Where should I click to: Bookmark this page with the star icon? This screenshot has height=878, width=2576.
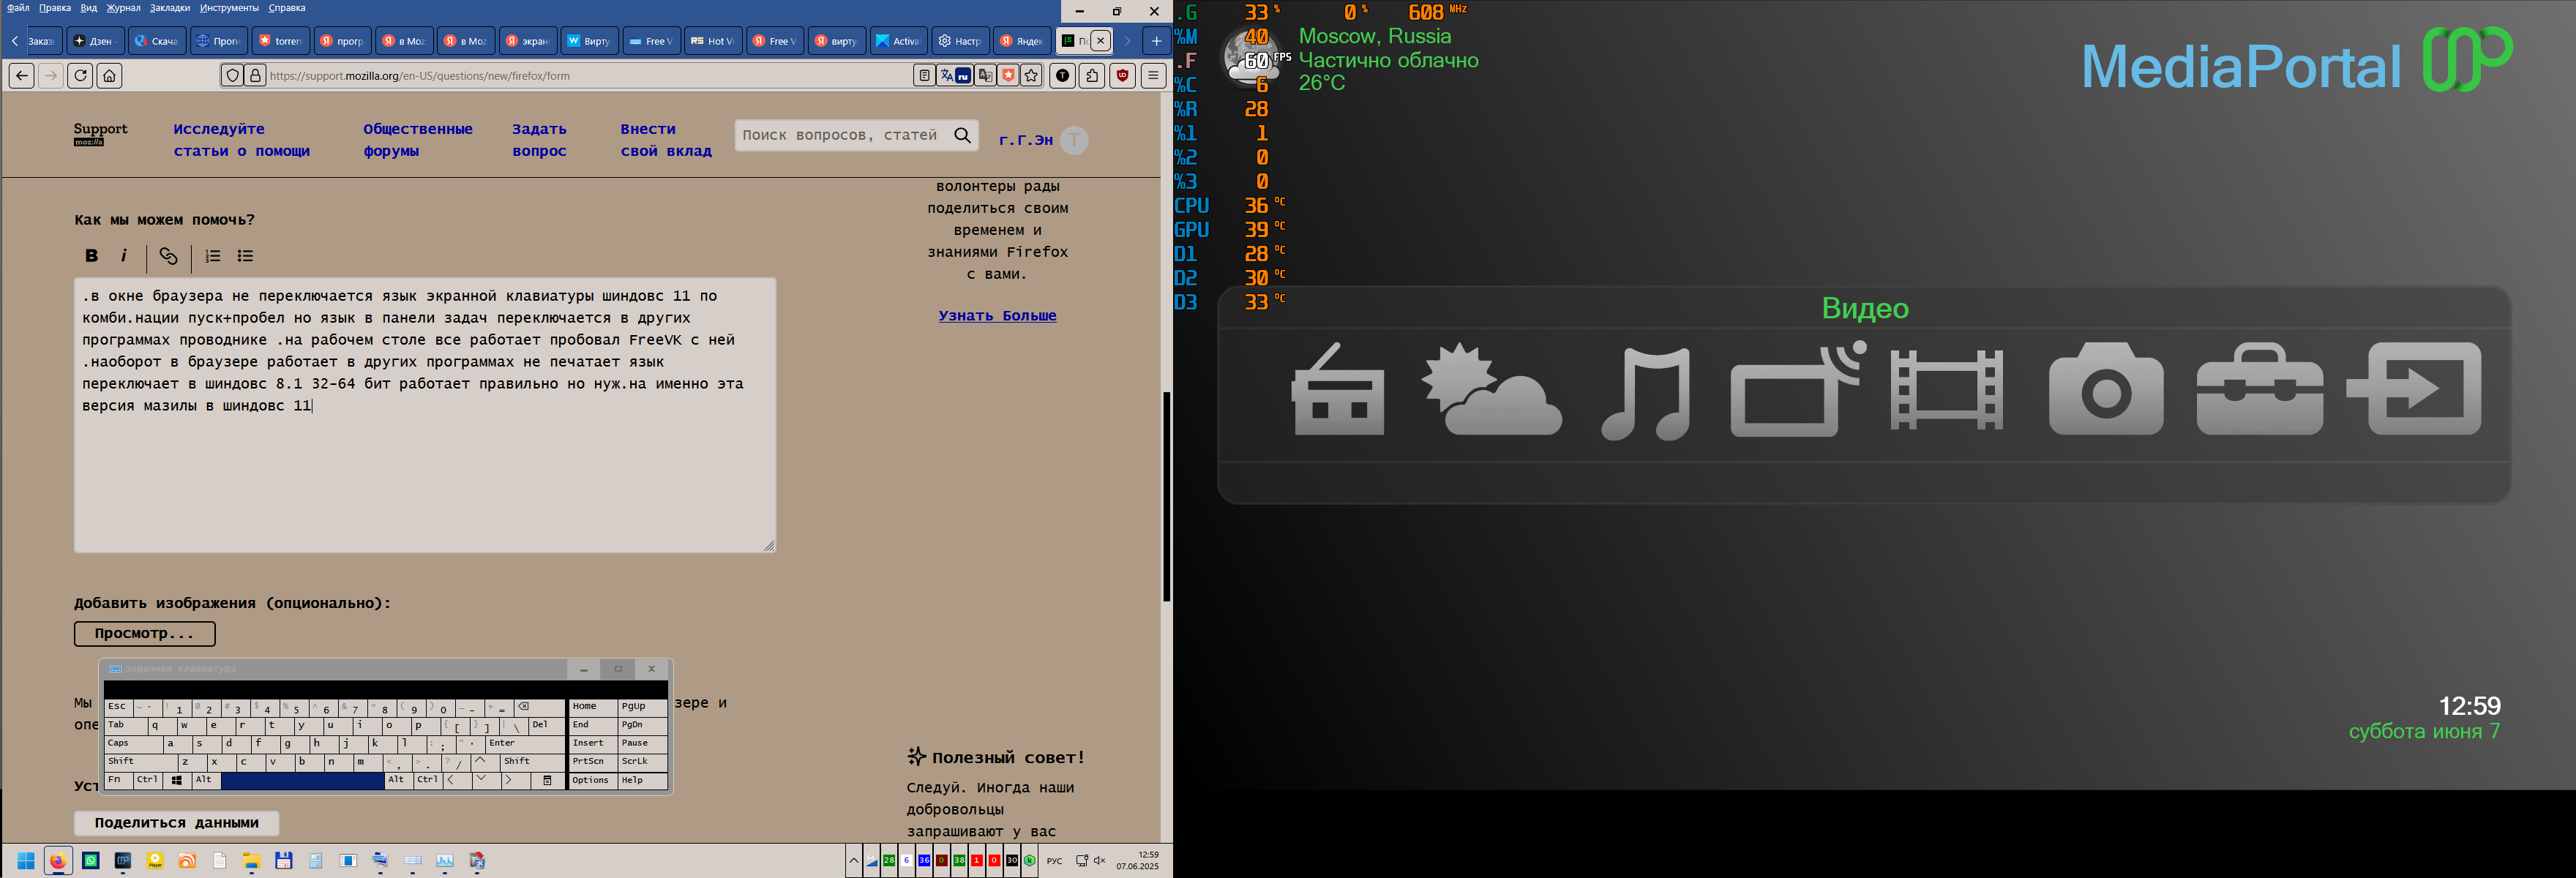[x=1031, y=75]
